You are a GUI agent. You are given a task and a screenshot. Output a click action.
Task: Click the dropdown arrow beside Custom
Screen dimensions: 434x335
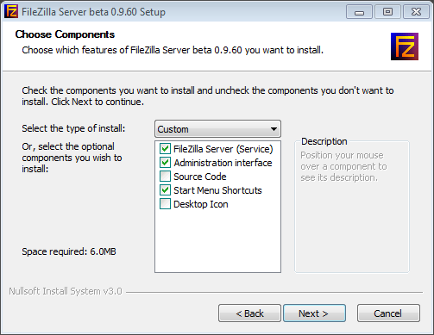(x=274, y=129)
